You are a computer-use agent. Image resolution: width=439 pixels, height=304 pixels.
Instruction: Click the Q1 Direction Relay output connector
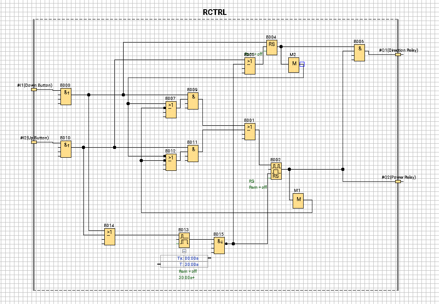tap(398, 54)
